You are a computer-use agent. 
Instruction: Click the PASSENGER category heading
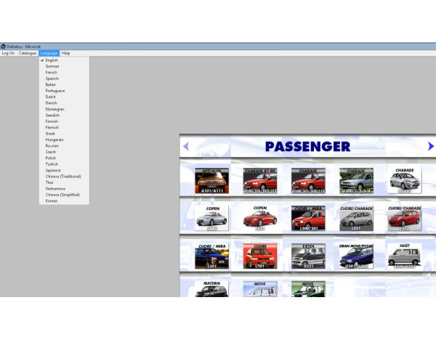point(307,146)
